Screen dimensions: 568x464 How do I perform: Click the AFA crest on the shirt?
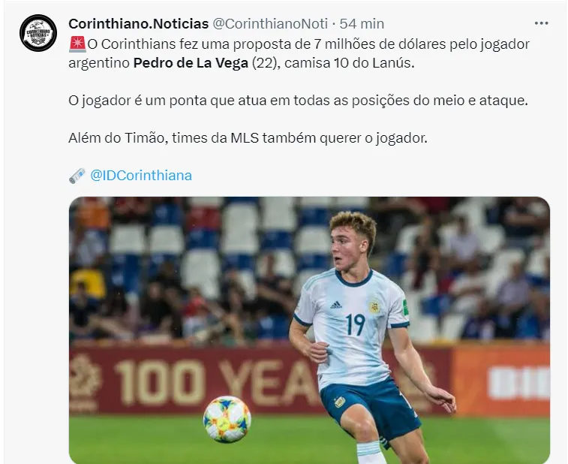[374, 307]
